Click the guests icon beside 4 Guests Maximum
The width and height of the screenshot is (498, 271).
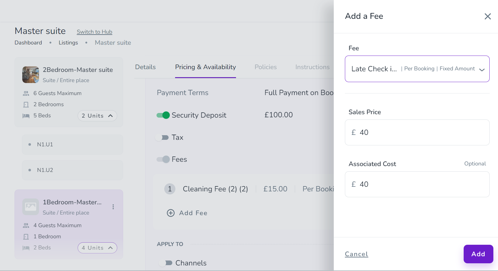26,226
